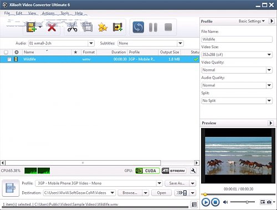
Task: Check the Wildlife row checkbox
Action: pos(9,59)
